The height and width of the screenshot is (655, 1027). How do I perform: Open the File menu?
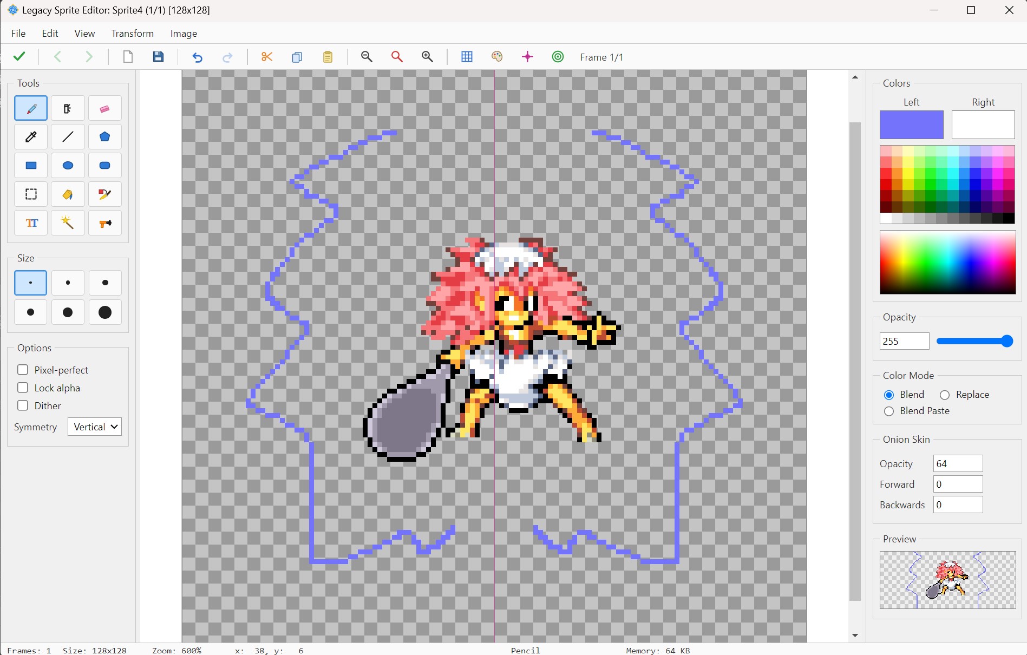18,33
